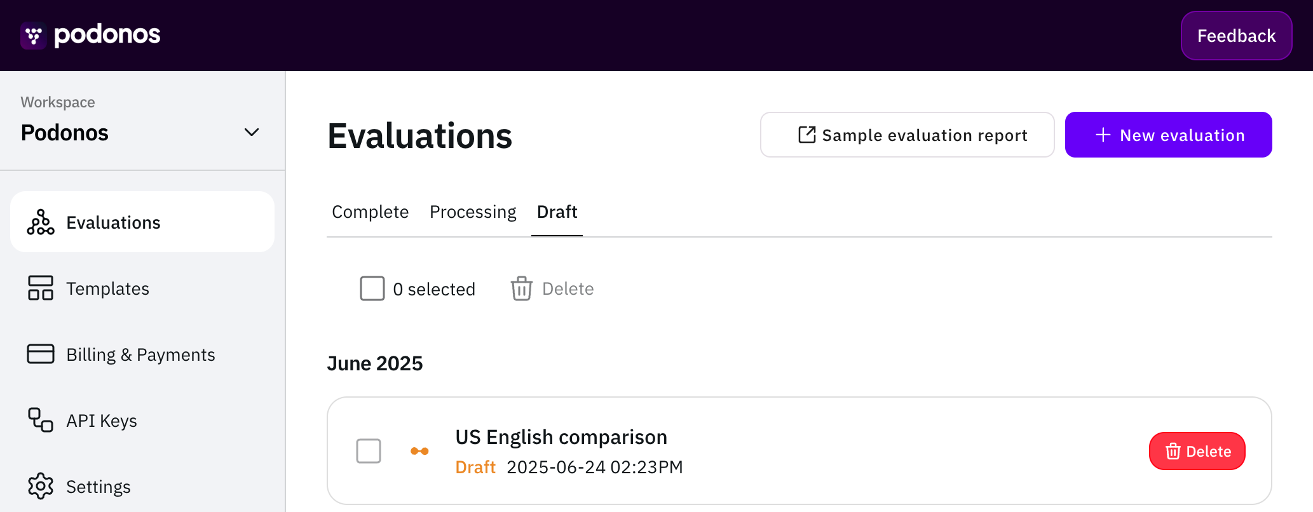This screenshot has height=512, width=1313.
Task: Expand the Podonos workspace chevron
Action: tap(252, 132)
